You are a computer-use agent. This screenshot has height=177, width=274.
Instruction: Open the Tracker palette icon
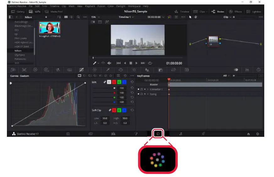[x=134, y=70]
